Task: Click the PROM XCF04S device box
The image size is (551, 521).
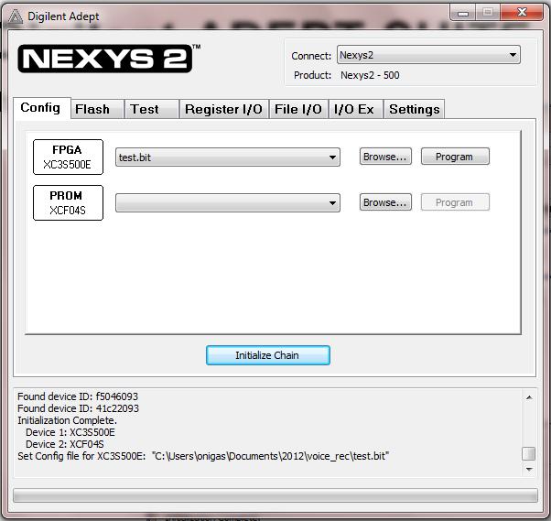Action: pos(68,203)
